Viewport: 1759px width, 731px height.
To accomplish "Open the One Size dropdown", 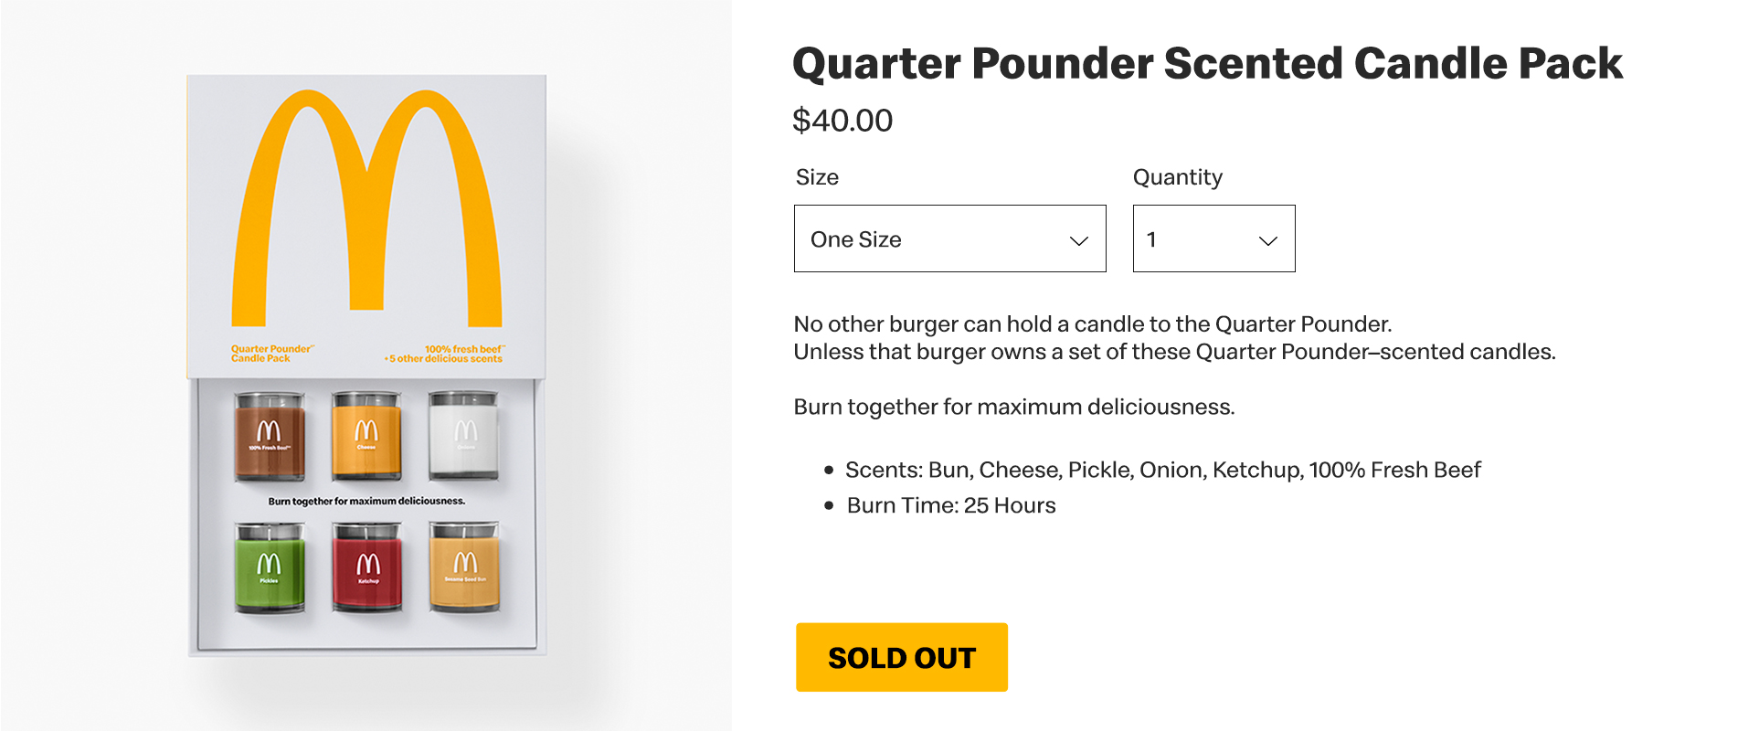I will click(x=948, y=239).
